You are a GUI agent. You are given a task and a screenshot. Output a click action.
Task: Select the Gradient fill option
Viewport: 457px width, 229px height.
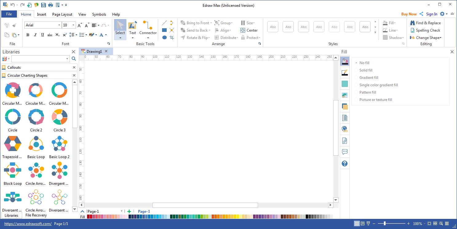366,77
